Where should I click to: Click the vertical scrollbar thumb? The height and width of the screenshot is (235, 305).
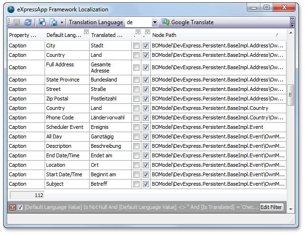290,95
